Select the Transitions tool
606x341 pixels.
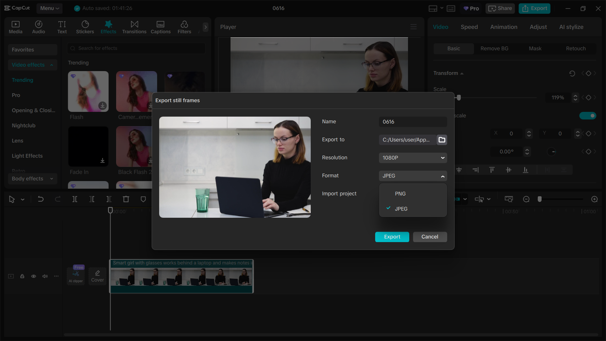(x=134, y=27)
